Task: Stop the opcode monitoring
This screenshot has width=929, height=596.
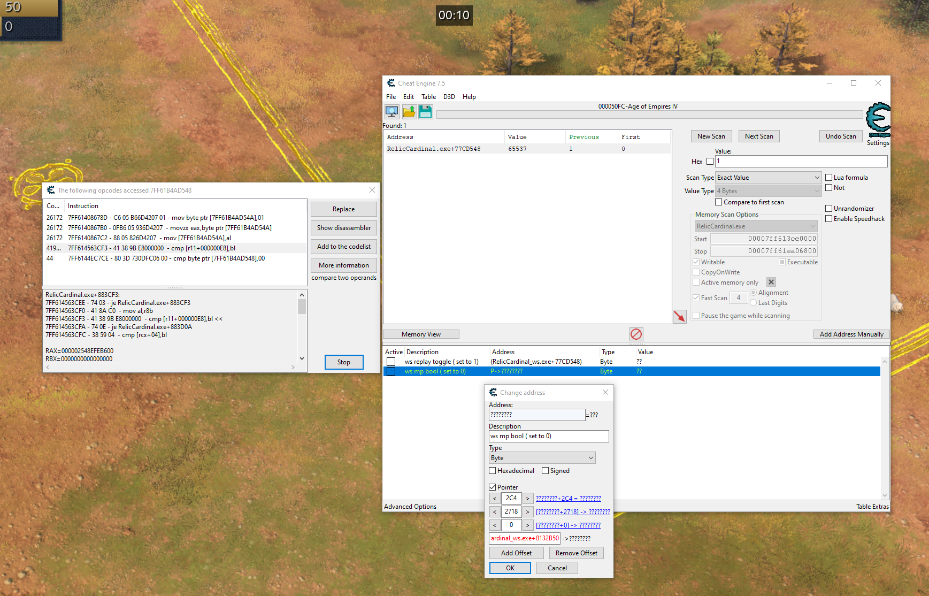Action: tap(344, 362)
